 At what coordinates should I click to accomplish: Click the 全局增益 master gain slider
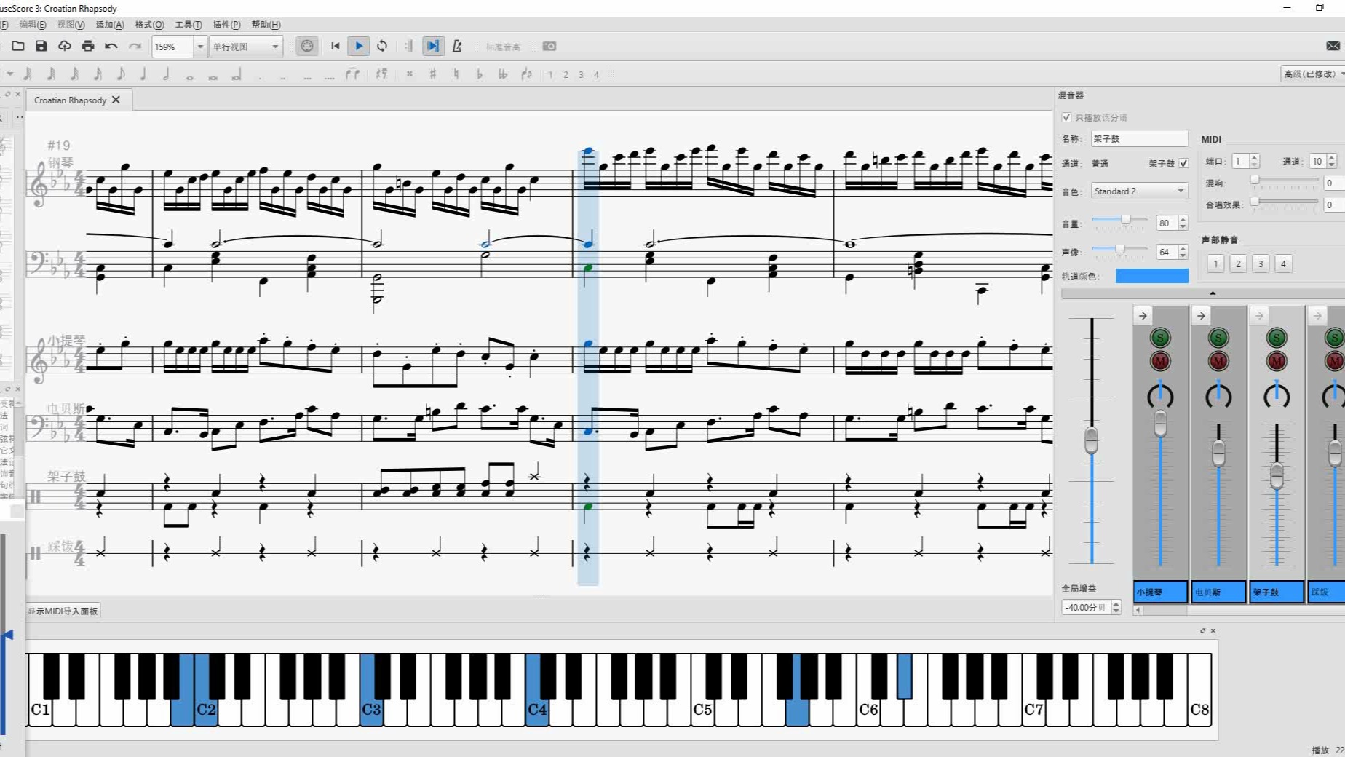tap(1091, 440)
